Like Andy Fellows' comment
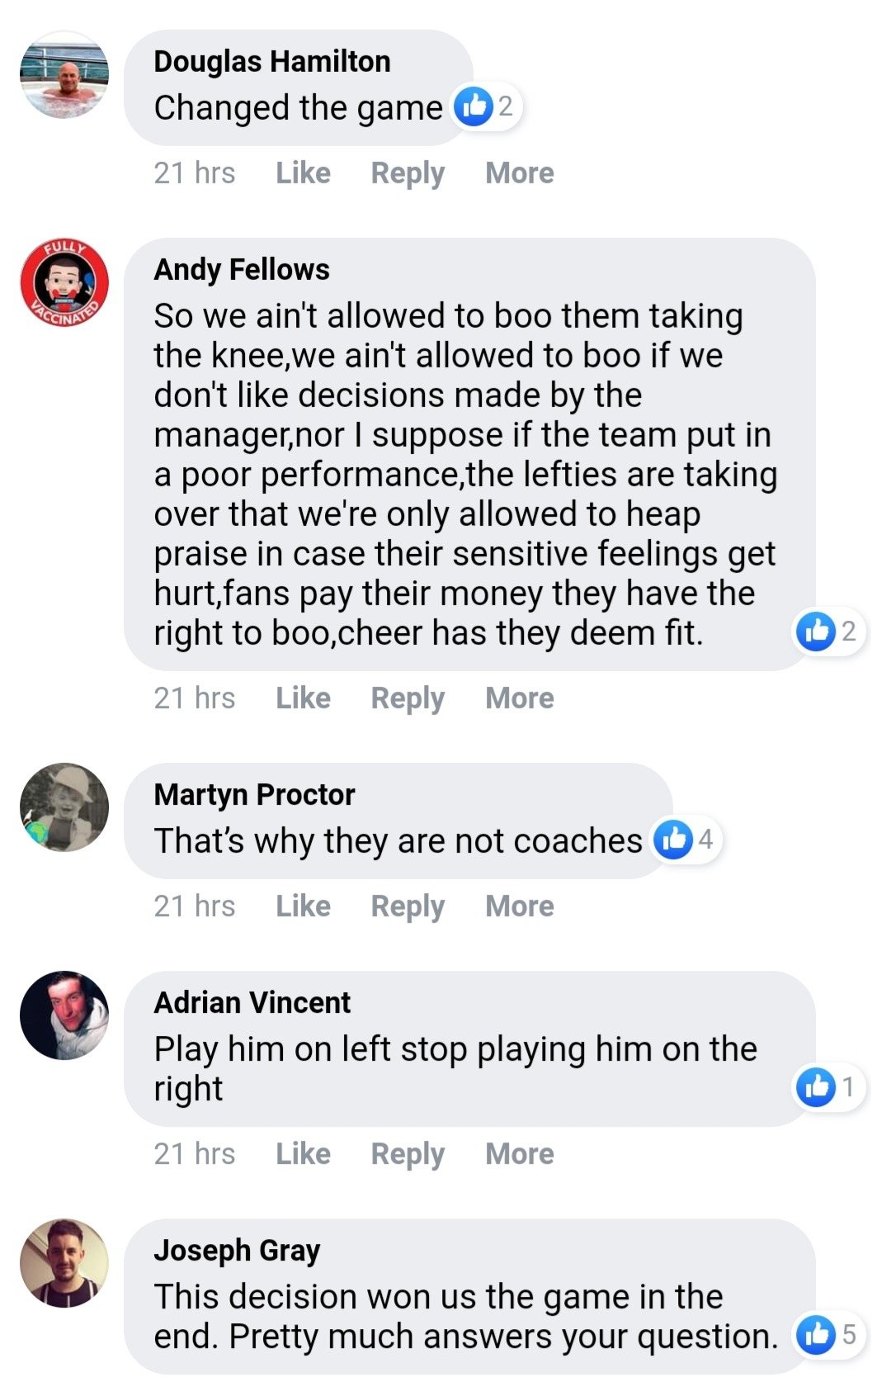 pyautogui.click(x=303, y=698)
